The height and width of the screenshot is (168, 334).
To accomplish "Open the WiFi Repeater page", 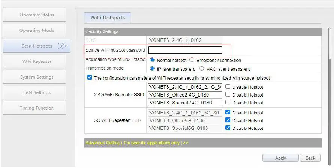I will tap(34, 61).
